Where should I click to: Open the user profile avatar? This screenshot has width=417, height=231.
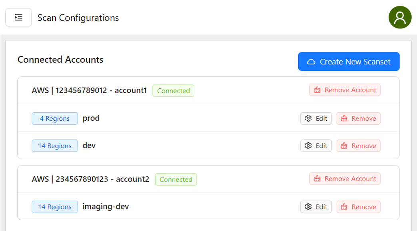[400, 18]
